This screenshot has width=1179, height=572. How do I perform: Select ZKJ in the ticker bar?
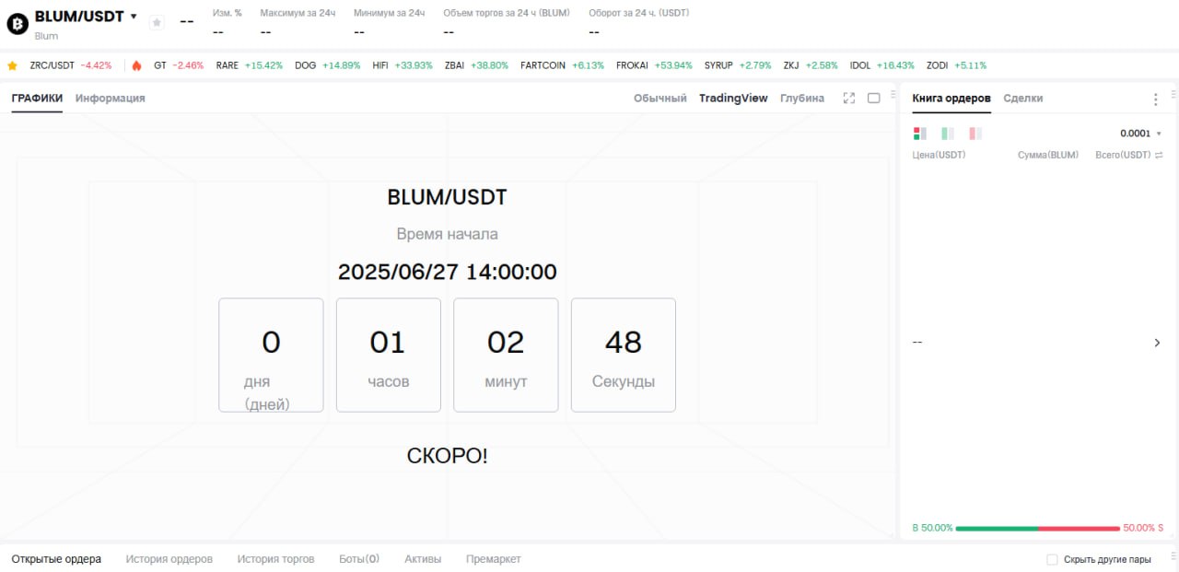point(811,65)
